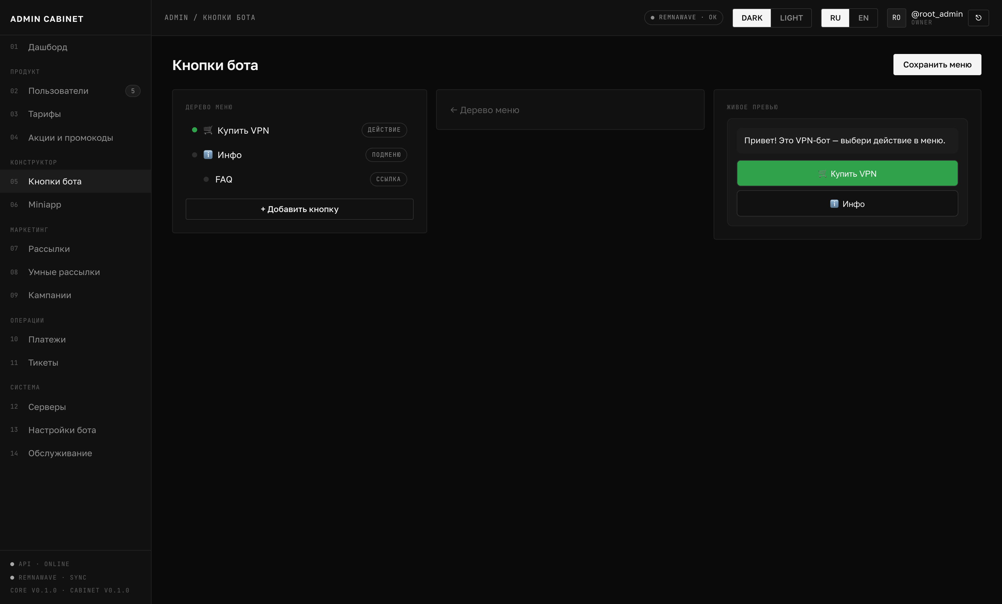Select Кнопки бота sidebar item

(76, 181)
